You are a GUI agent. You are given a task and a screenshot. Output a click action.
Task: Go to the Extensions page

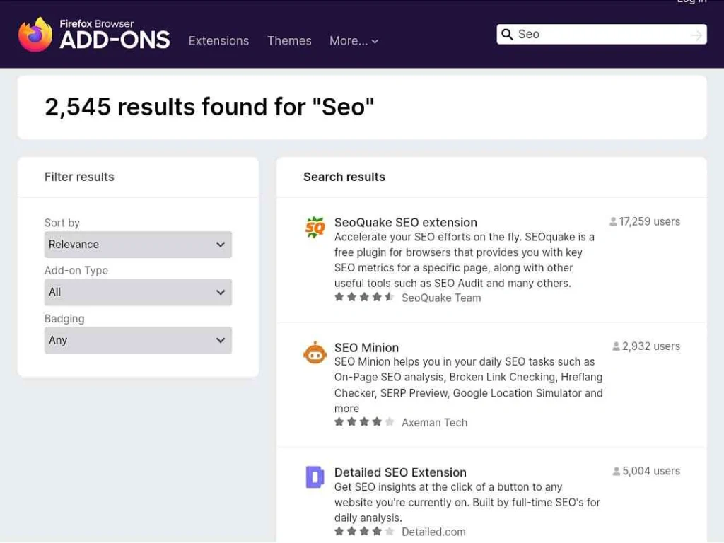pos(218,41)
